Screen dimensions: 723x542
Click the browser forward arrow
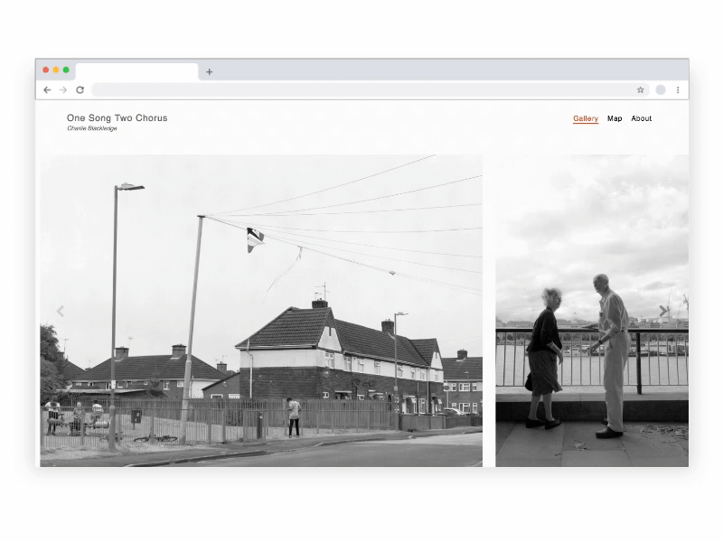pos(63,90)
